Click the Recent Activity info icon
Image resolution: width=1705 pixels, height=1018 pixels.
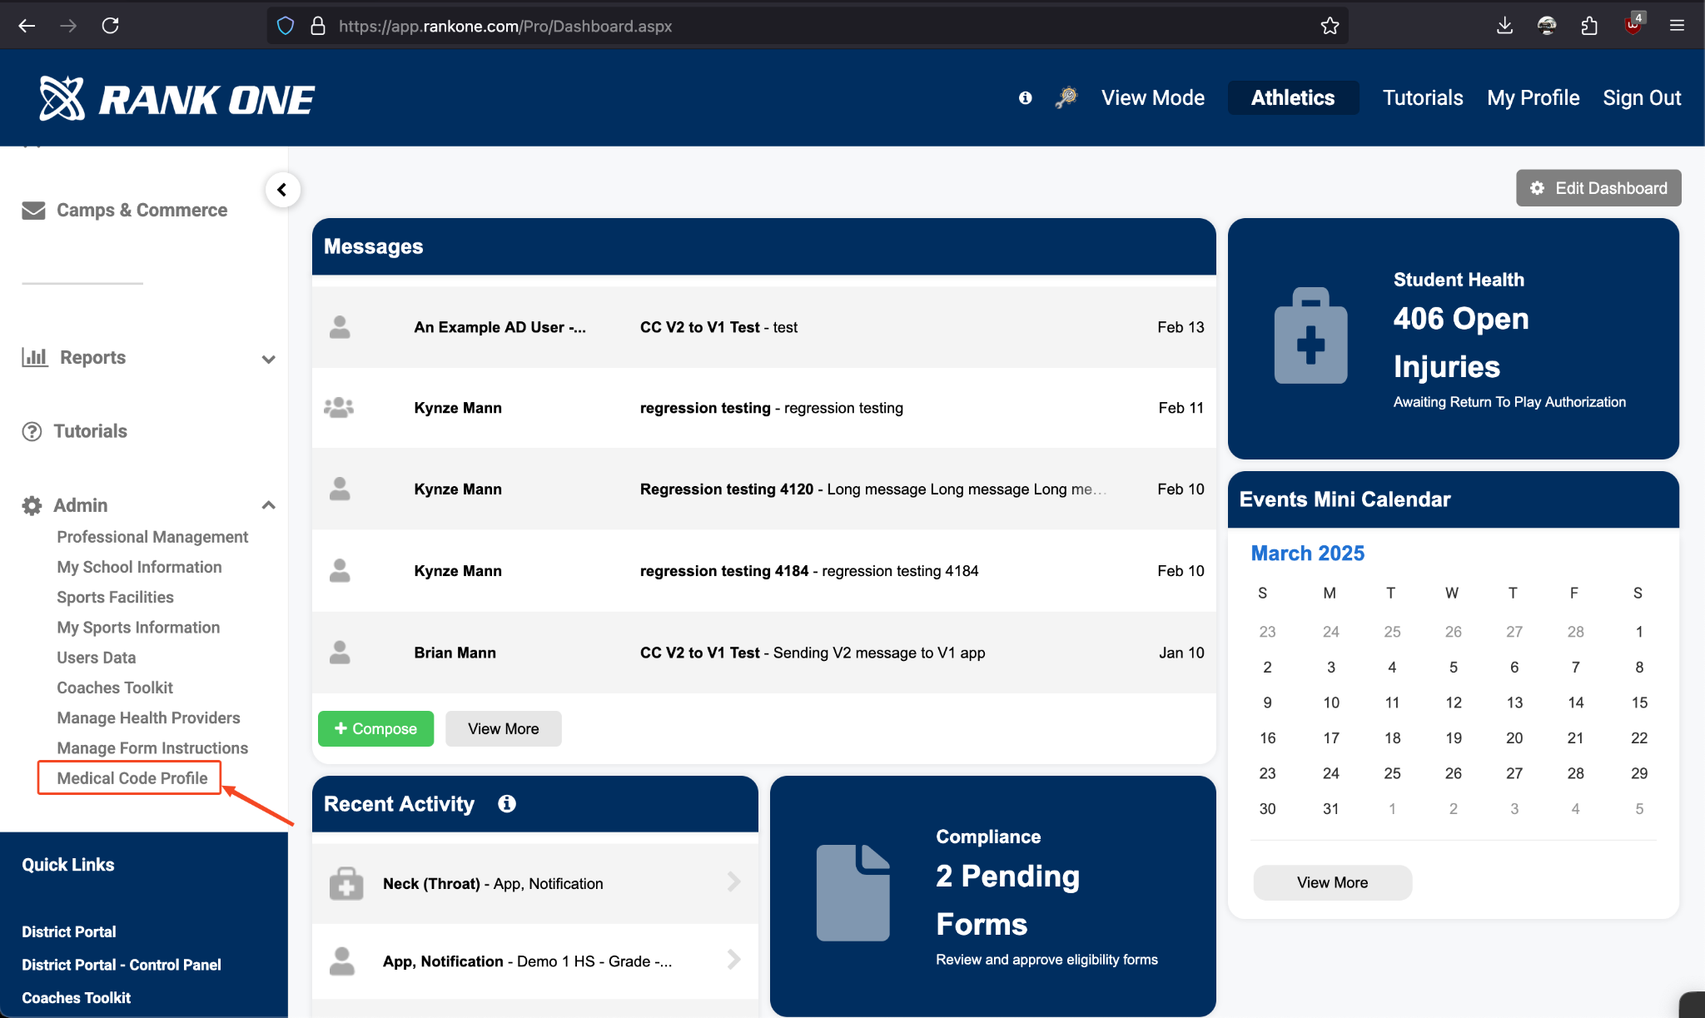(506, 804)
